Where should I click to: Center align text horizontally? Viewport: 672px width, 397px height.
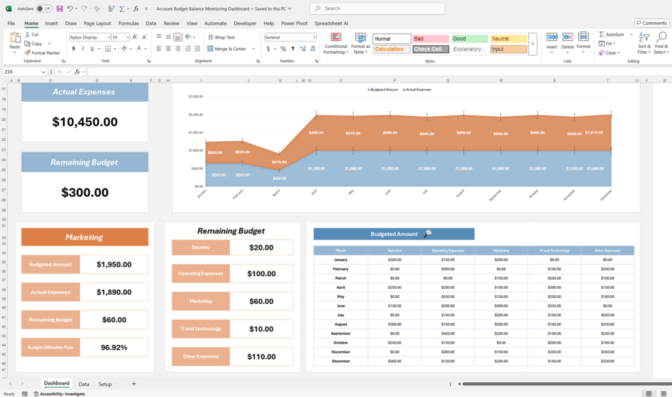[x=169, y=49]
